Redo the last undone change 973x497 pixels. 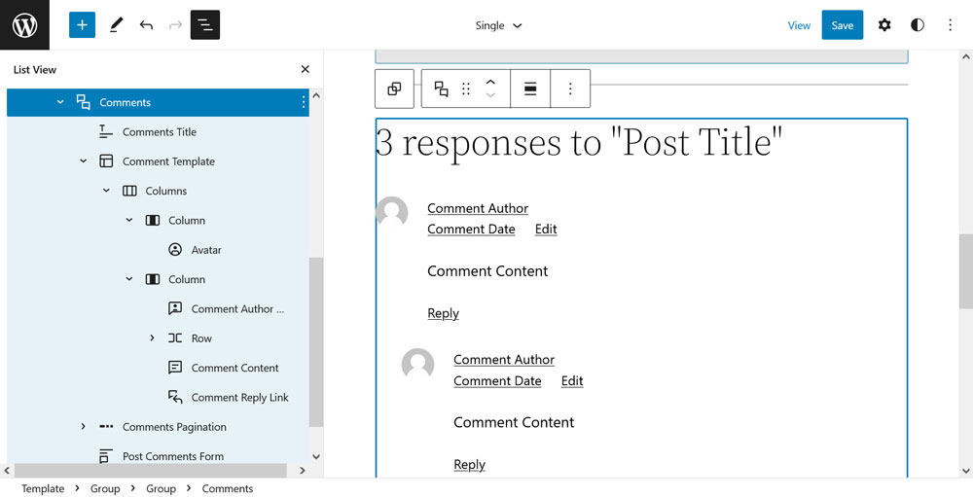175,25
